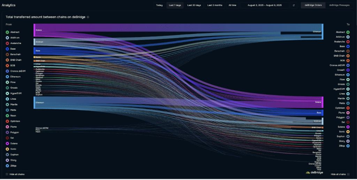Image resolution: width=357 pixels, height=180 pixels.
Task: Select the Last 7 days range
Action: click(x=175, y=5)
